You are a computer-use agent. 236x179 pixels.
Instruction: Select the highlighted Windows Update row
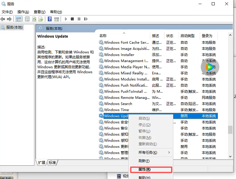[158, 116]
